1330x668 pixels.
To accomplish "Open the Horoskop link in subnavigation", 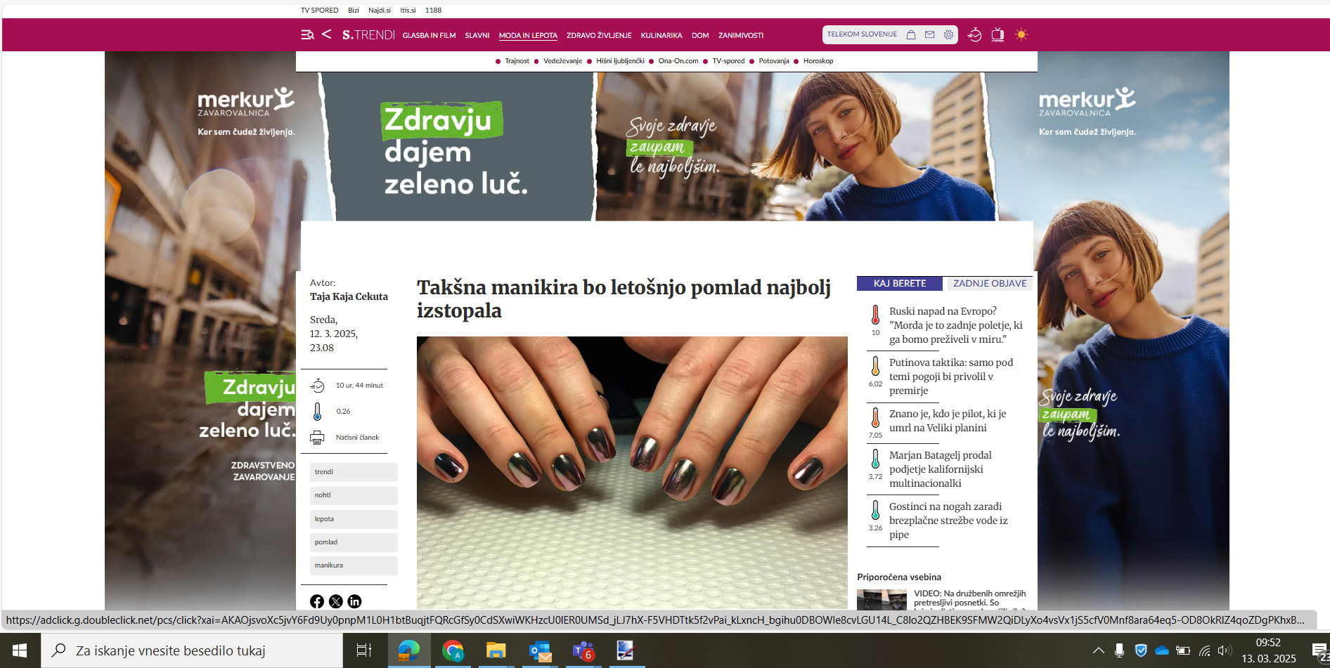I will (818, 61).
